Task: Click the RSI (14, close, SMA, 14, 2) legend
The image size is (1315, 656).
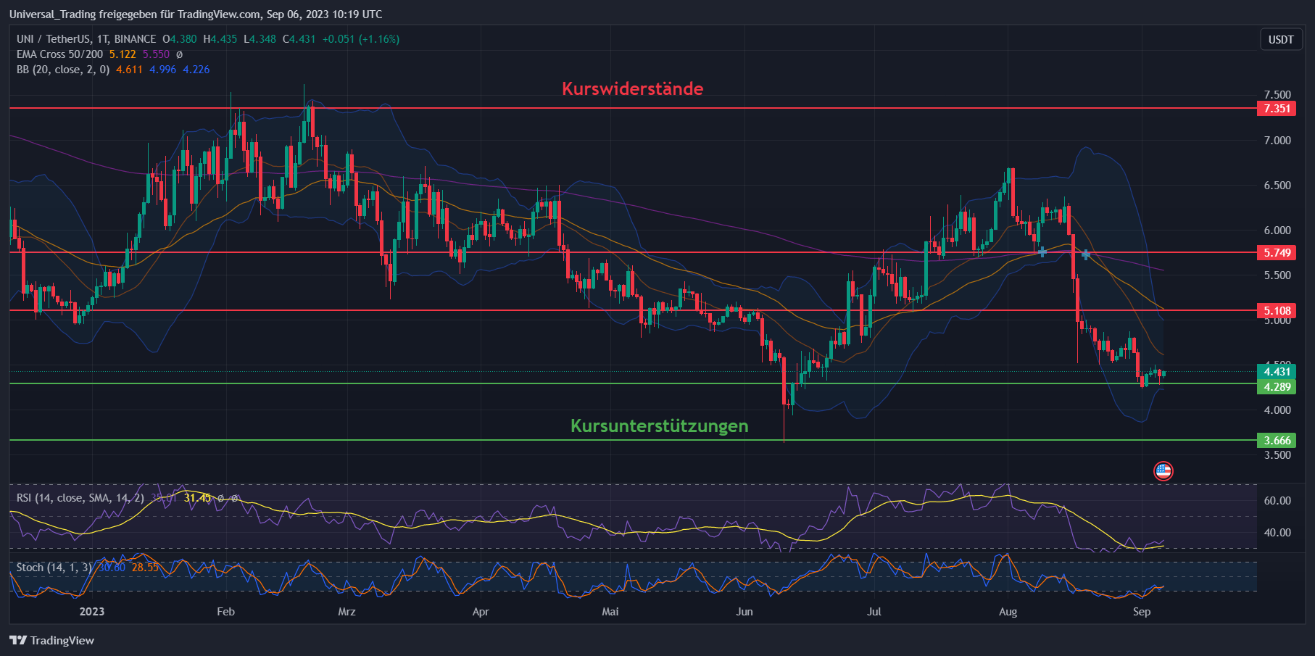Action: pos(80,498)
